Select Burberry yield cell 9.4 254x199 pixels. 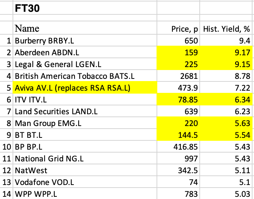coord(226,41)
